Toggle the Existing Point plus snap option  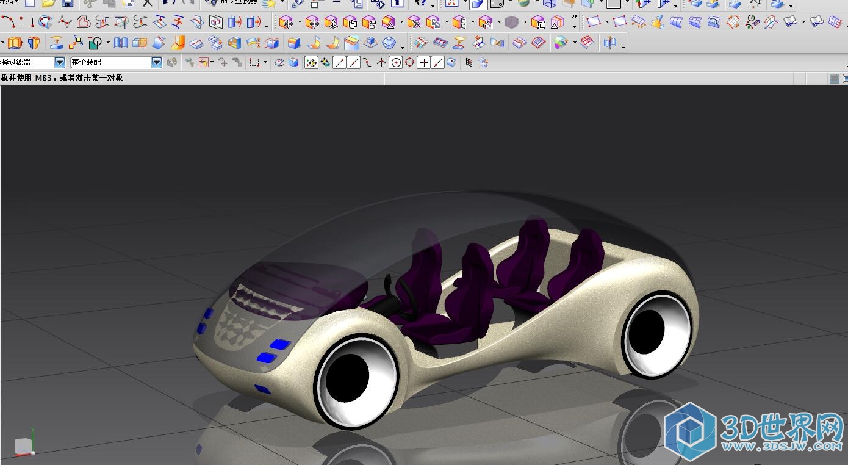click(423, 62)
